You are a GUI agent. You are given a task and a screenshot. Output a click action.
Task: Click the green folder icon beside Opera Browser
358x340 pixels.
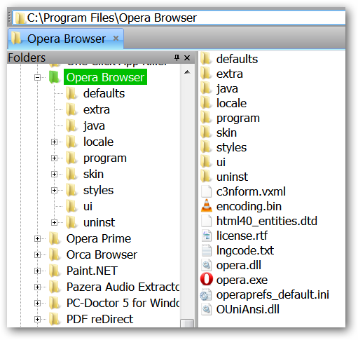coord(54,77)
